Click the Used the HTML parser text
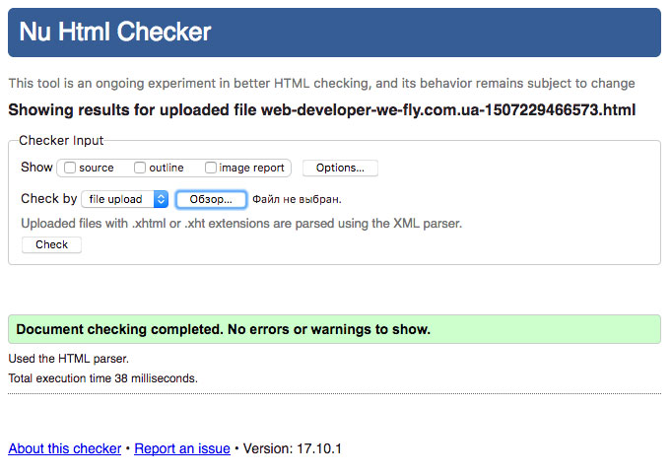The image size is (671, 475). 68,359
